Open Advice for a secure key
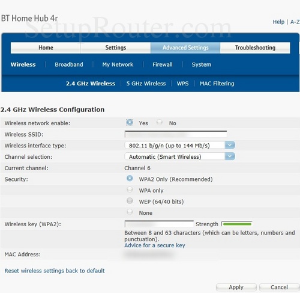Image resolution: width=300 pixels, height=293 pixels. pyautogui.click(x=155, y=245)
